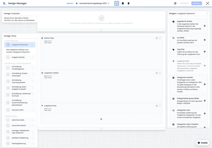
Task: Collapse the body section with the up chevron
Action: pos(101,129)
